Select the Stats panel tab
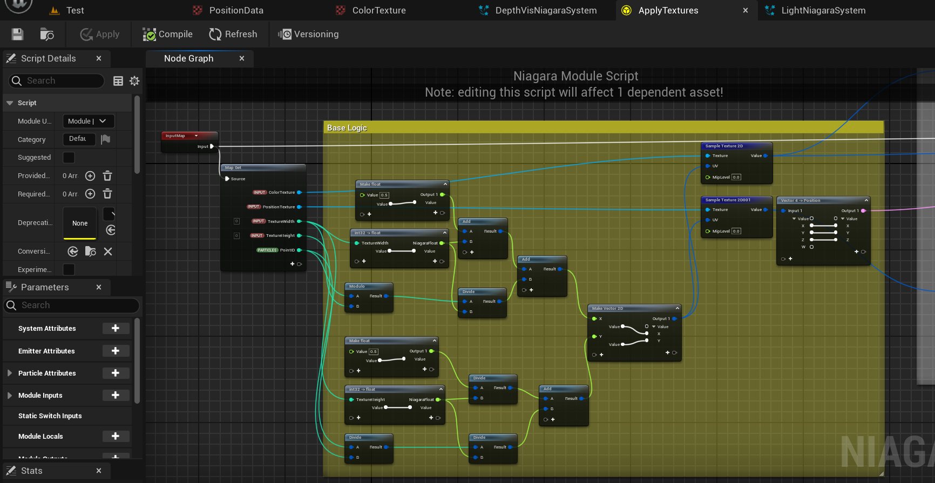 pos(31,471)
